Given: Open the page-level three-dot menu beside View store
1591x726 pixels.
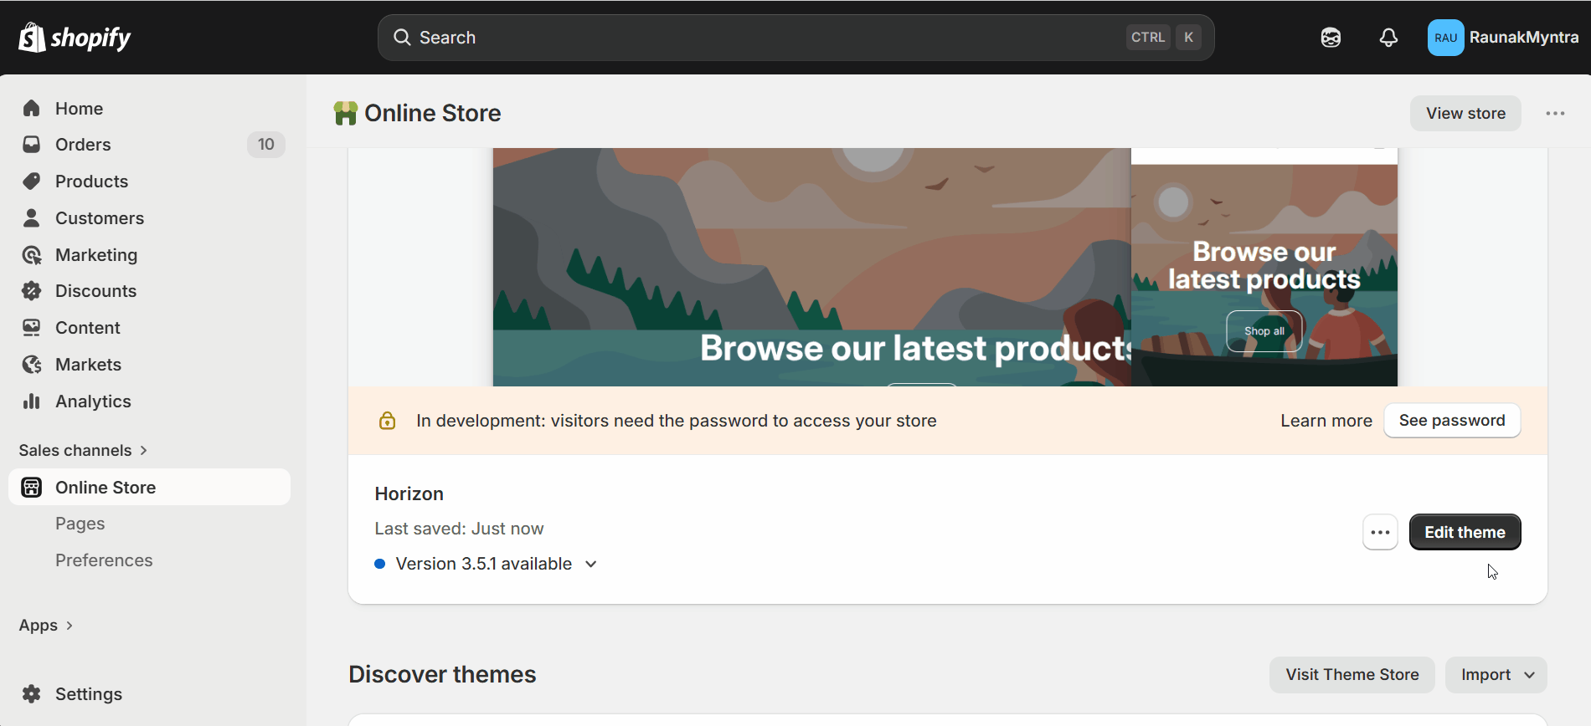Looking at the screenshot, I should pyautogui.click(x=1555, y=114).
